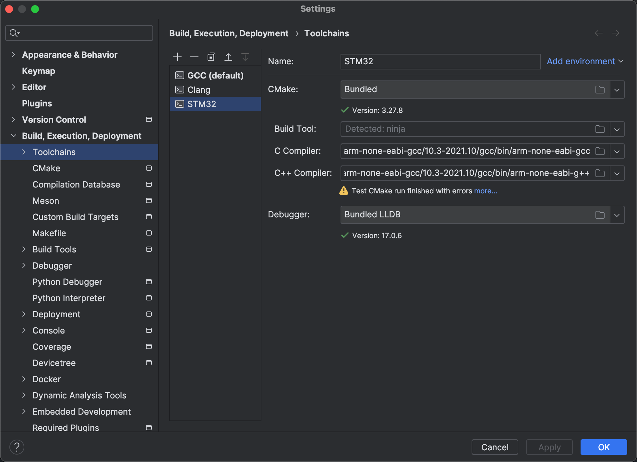Browse folder for Build Tool
Image resolution: width=637 pixels, height=462 pixels.
click(600, 129)
